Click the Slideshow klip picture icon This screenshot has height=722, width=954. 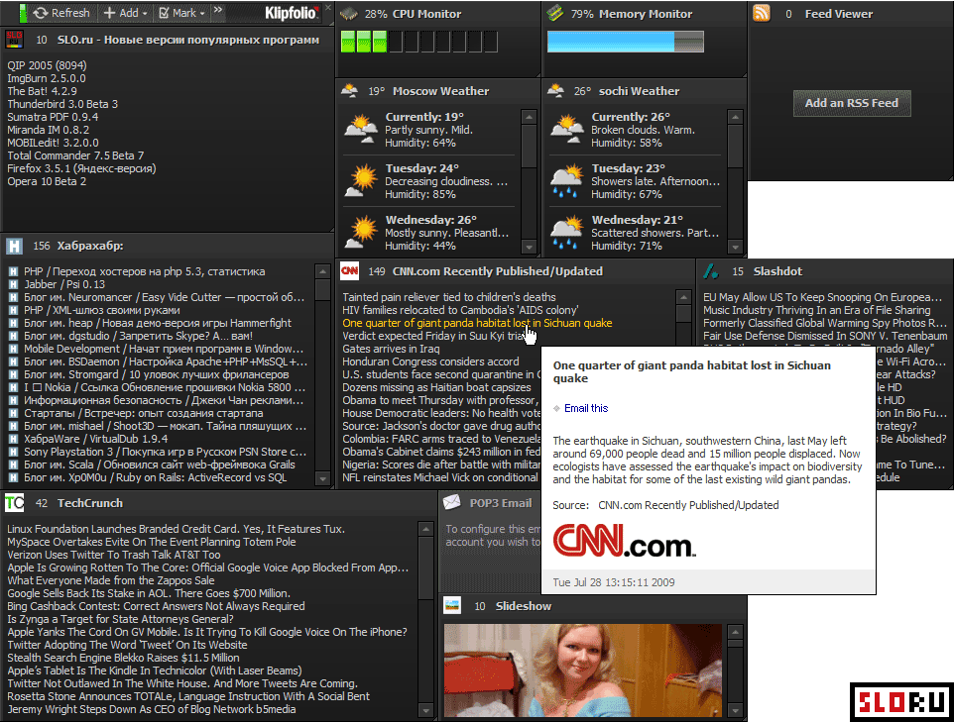tap(452, 605)
